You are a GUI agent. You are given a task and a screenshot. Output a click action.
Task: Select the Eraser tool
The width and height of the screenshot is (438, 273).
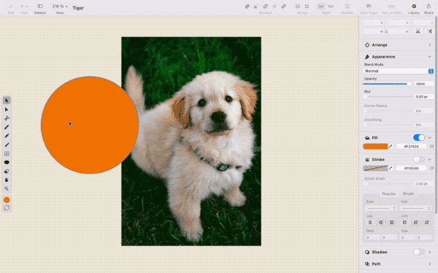[7, 171]
